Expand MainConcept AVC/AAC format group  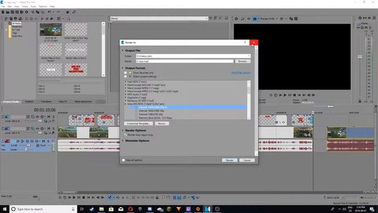(126, 85)
